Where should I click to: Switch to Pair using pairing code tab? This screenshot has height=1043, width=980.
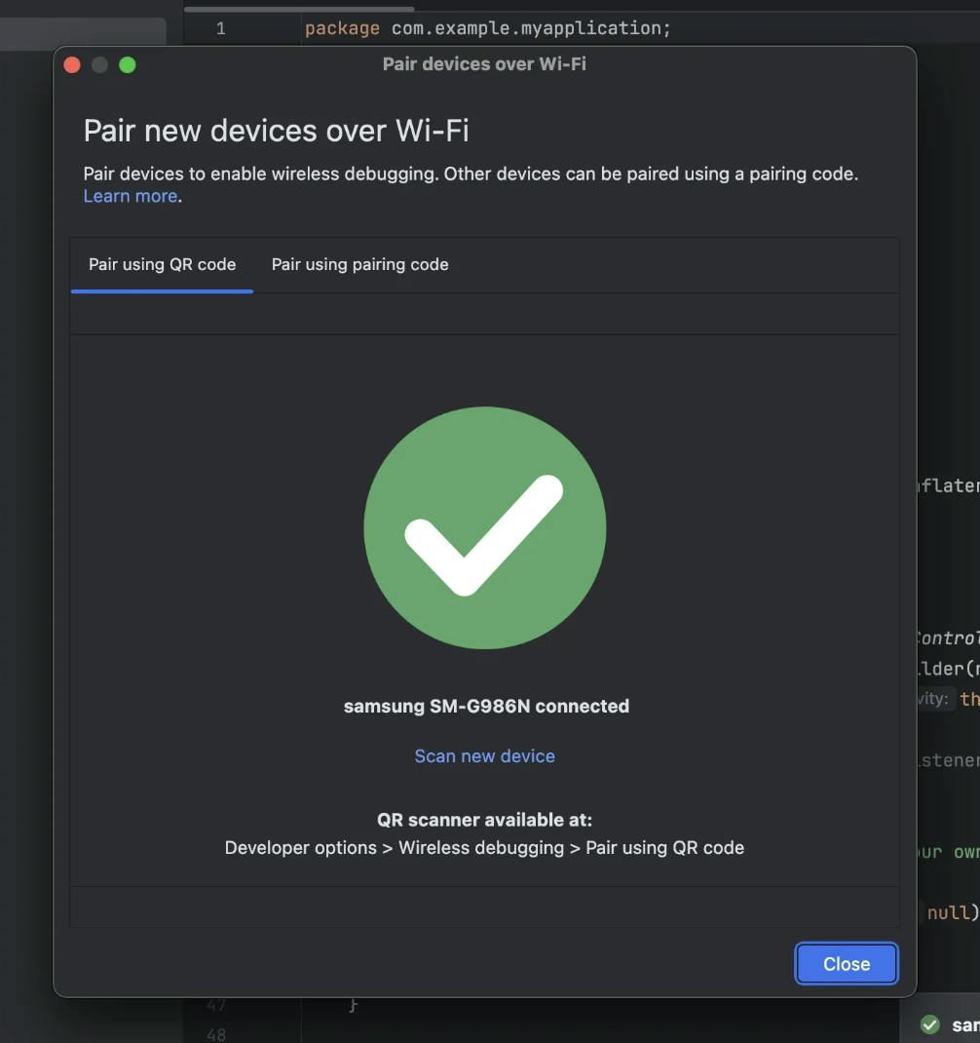(x=359, y=265)
